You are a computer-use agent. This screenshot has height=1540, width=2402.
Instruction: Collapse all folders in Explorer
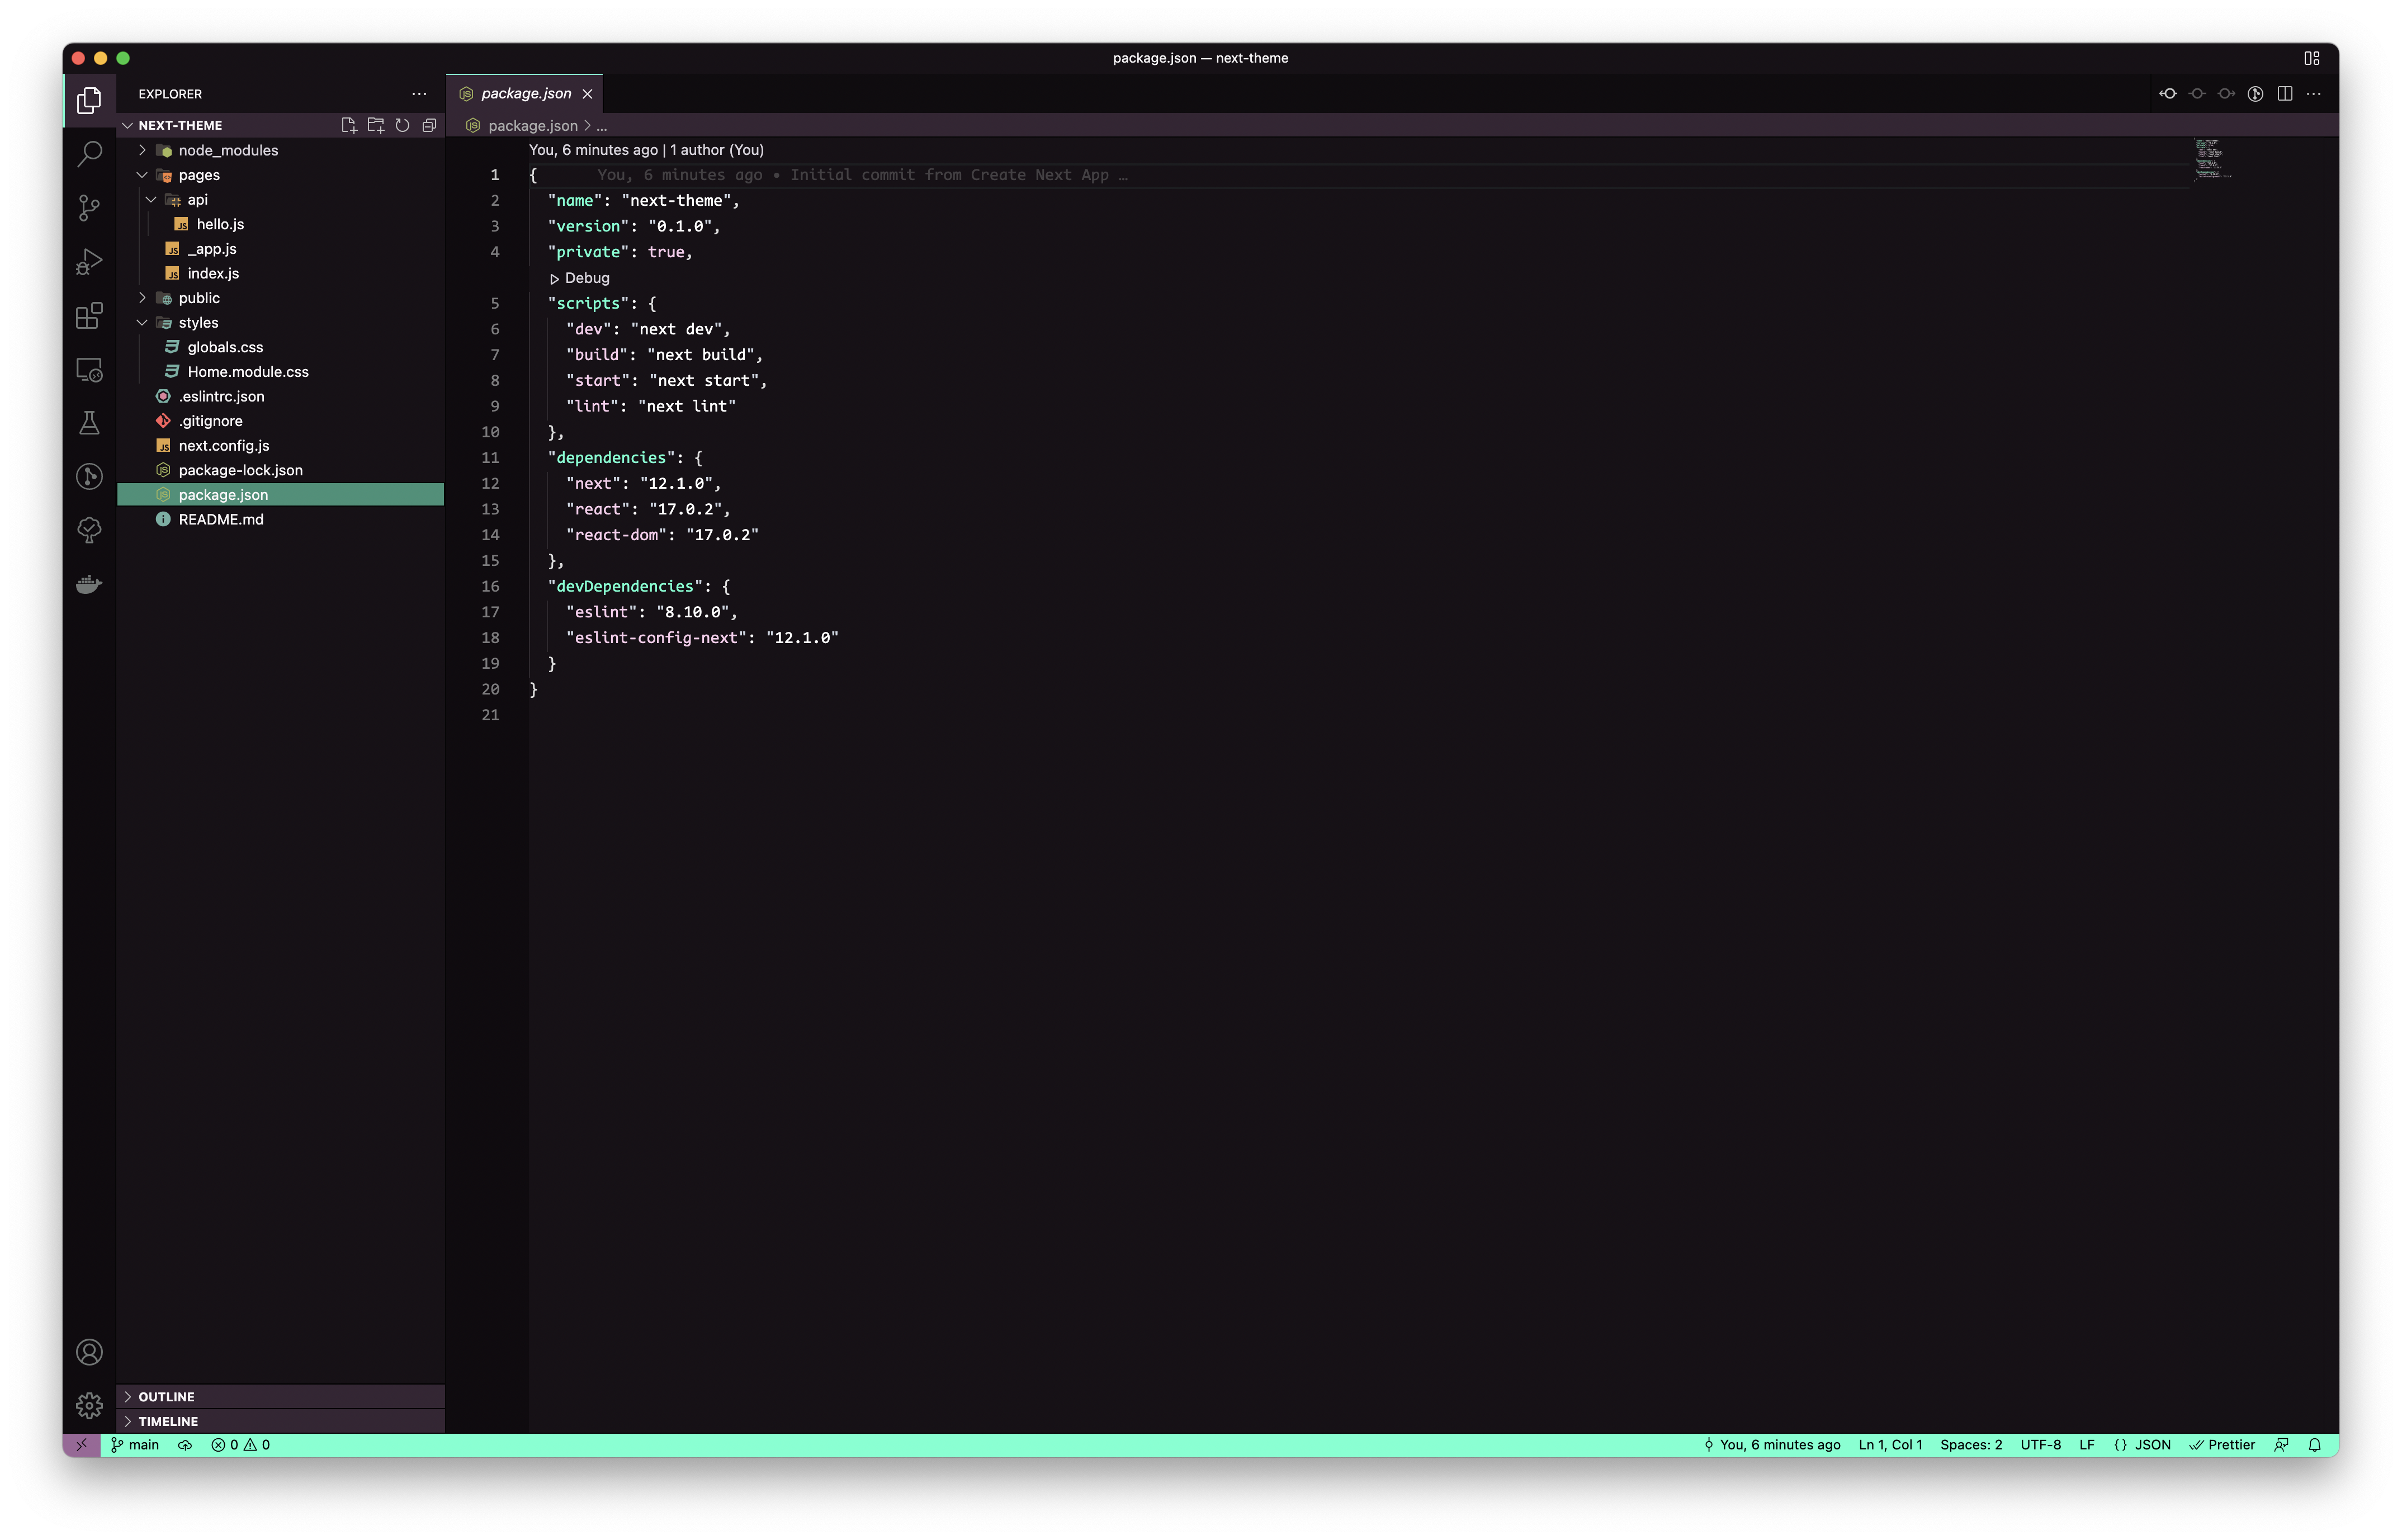coord(429,125)
